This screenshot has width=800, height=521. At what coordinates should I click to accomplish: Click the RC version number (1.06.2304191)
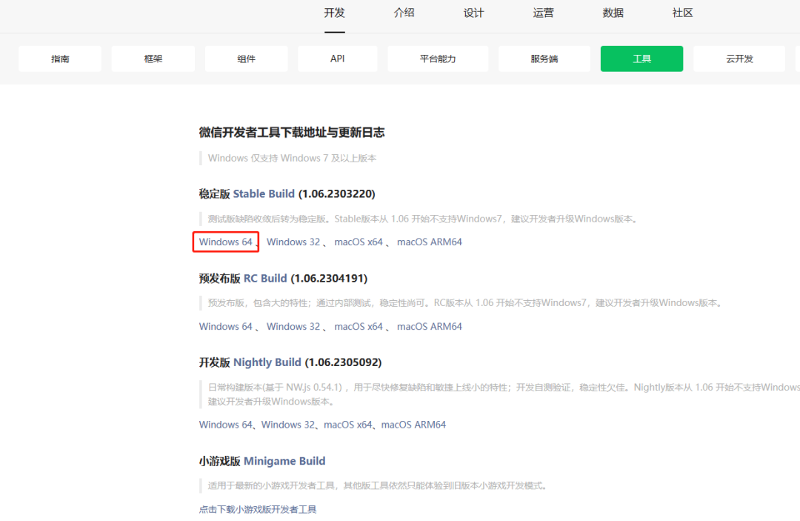(329, 278)
